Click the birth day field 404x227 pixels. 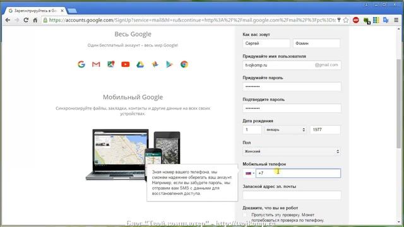point(252,130)
